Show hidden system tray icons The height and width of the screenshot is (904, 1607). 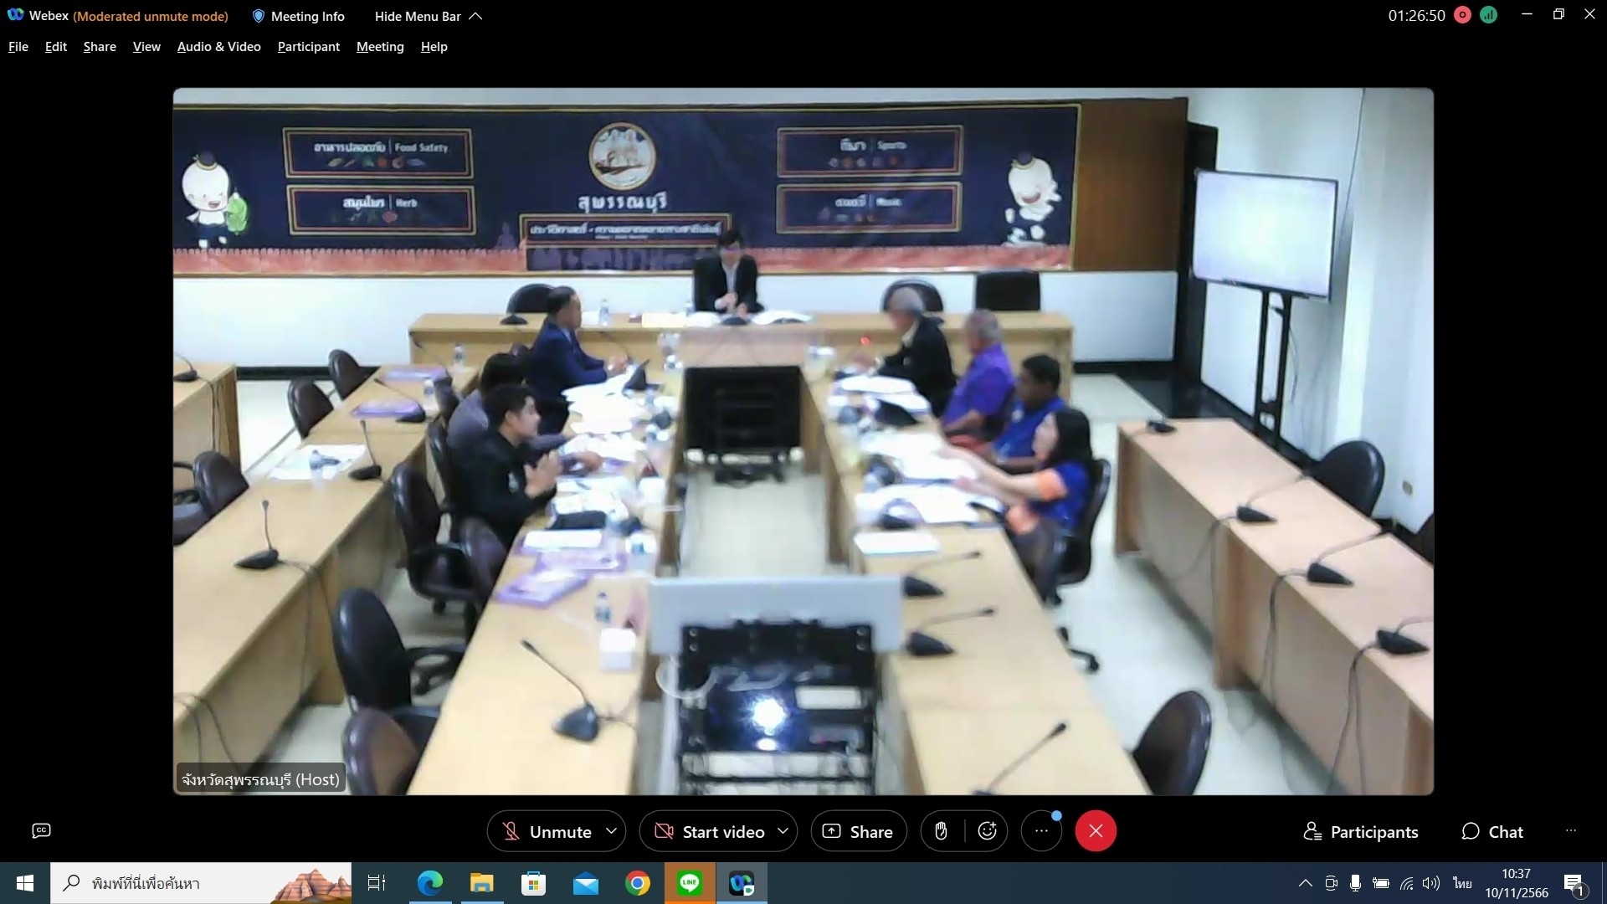[1305, 883]
